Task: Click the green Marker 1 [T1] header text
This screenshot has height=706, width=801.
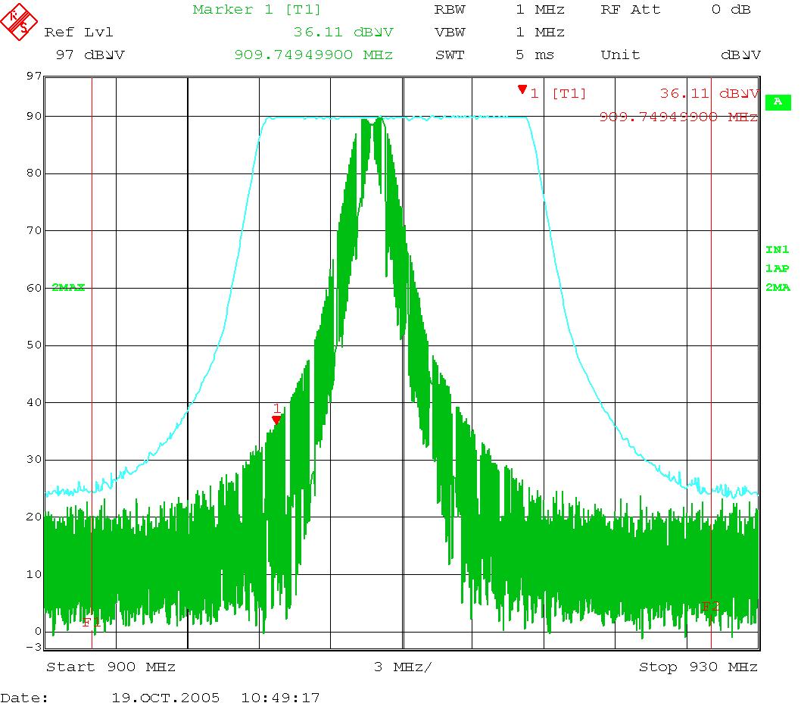Action: (257, 10)
